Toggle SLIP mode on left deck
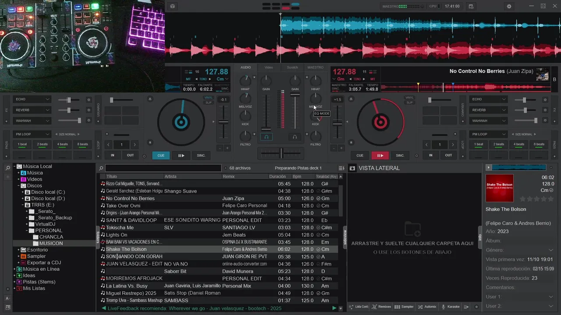The width and height of the screenshot is (561, 315). coord(209,102)
